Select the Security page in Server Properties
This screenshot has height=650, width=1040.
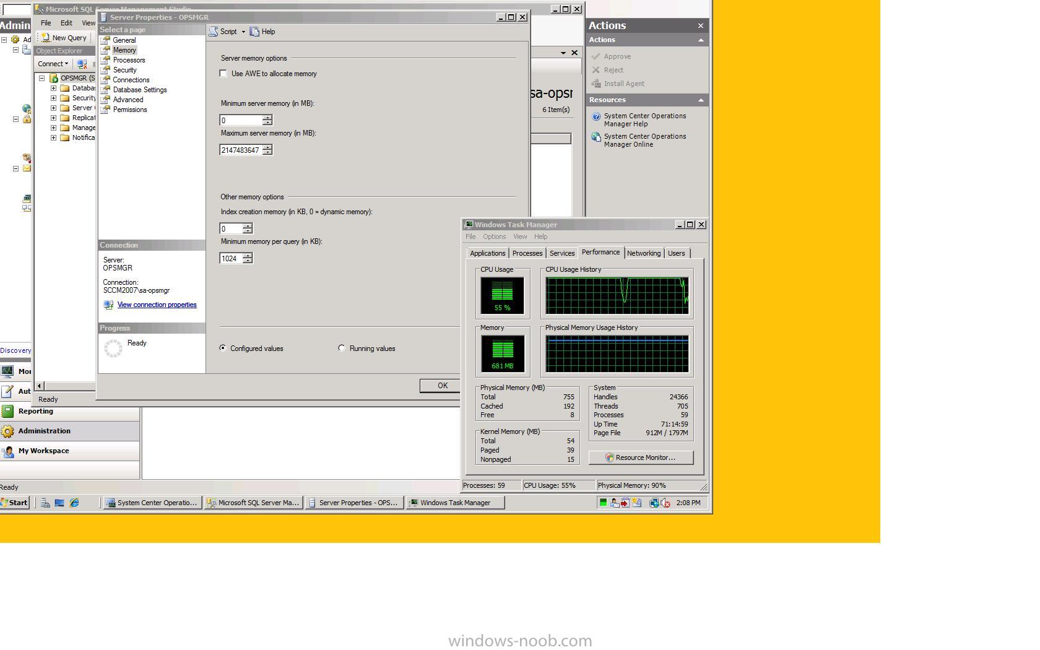click(124, 70)
